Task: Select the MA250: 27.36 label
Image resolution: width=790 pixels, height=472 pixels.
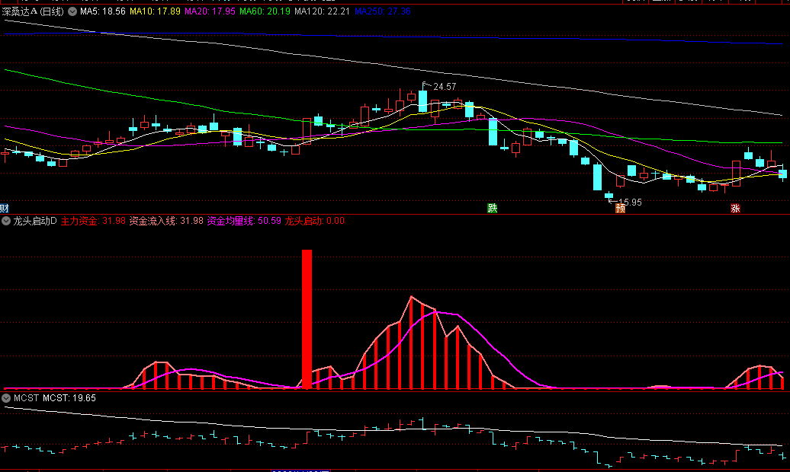Action: (382, 11)
